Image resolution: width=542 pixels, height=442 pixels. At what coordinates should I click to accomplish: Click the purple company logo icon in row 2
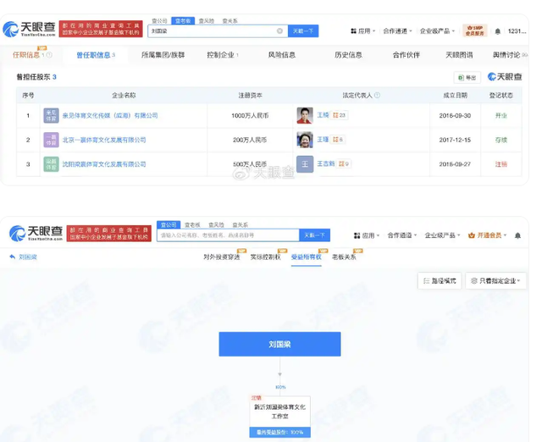coord(51,140)
